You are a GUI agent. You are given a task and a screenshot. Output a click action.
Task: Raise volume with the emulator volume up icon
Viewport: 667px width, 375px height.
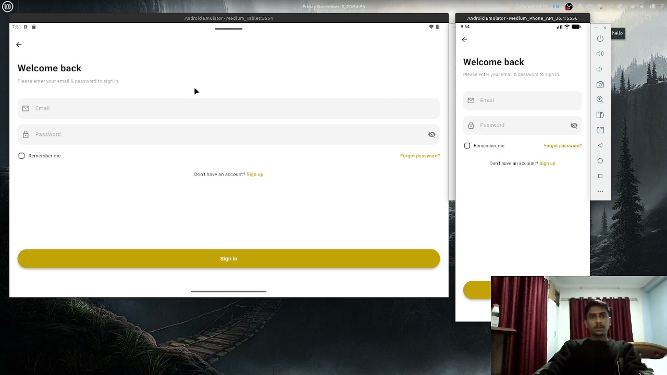click(600, 54)
